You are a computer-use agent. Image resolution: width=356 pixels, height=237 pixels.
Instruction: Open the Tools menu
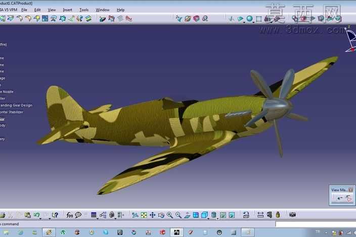tap(84, 10)
